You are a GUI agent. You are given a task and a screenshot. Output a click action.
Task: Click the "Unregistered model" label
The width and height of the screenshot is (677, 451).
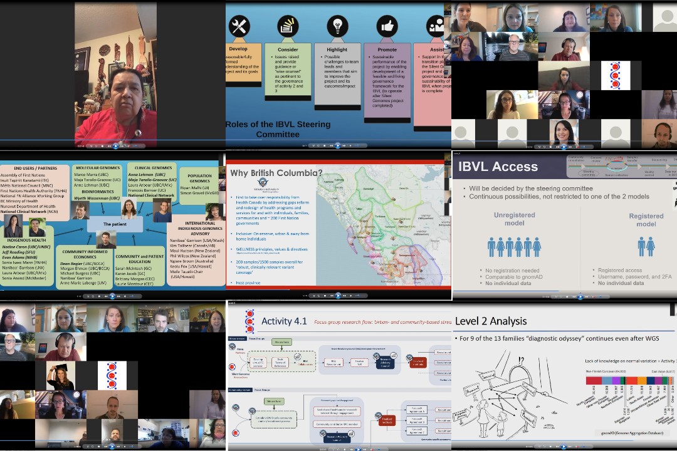click(x=514, y=219)
